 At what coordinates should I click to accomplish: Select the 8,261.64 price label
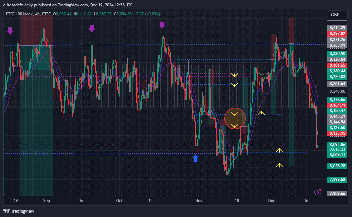(x=337, y=84)
